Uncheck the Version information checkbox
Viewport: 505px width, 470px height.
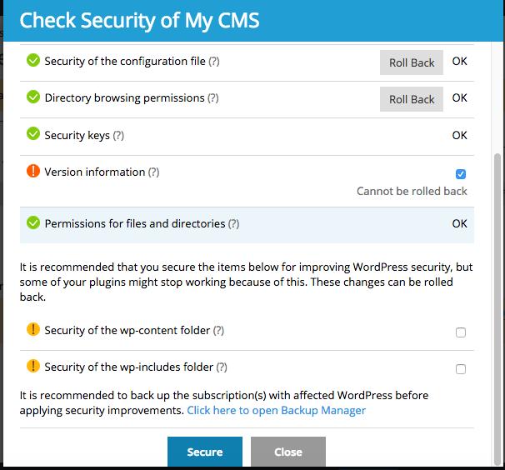click(461, 174)
